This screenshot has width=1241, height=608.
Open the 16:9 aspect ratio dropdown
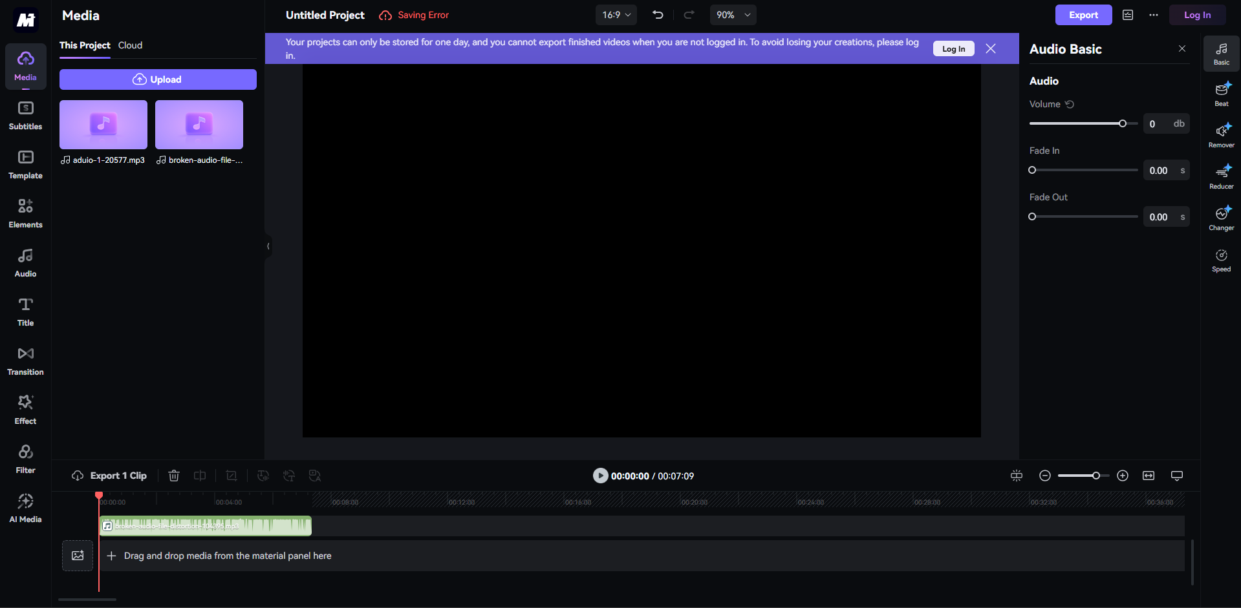click(616, 15)
